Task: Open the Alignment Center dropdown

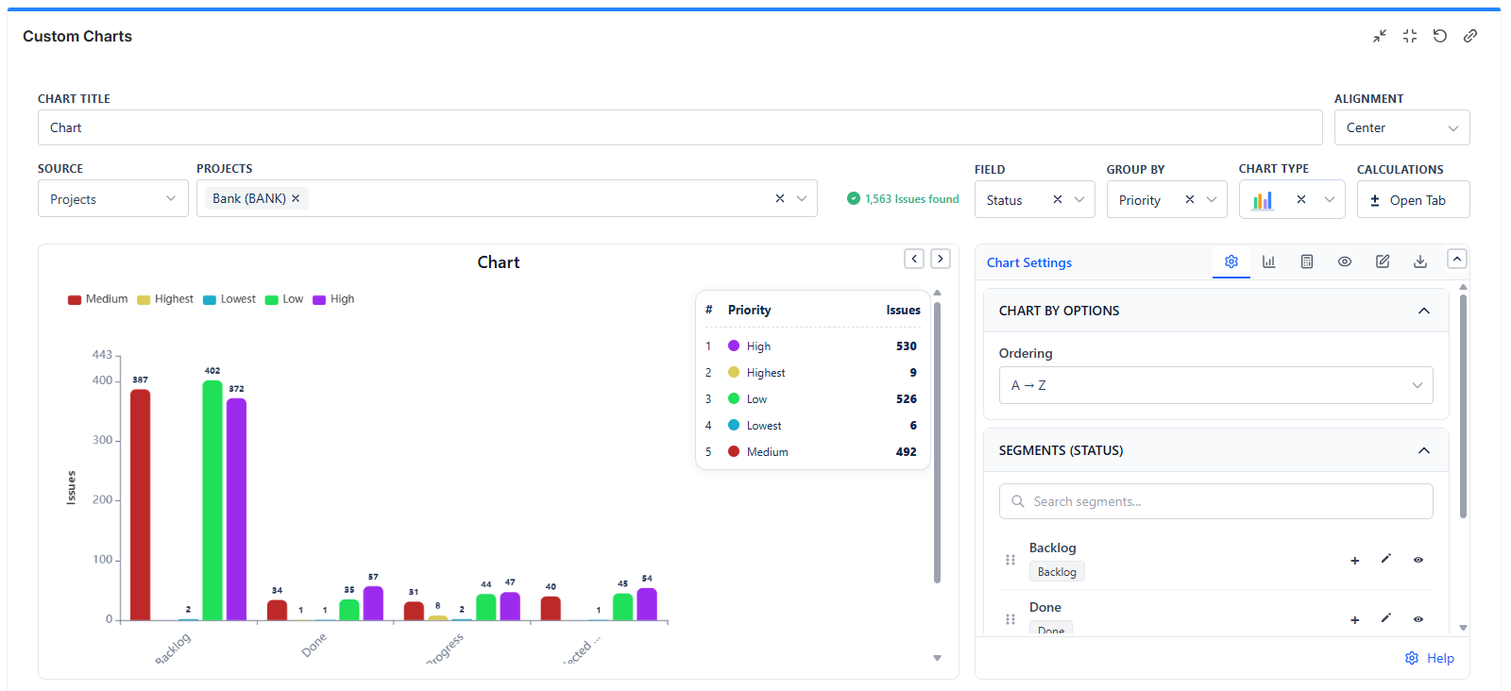Action: 1401,127
